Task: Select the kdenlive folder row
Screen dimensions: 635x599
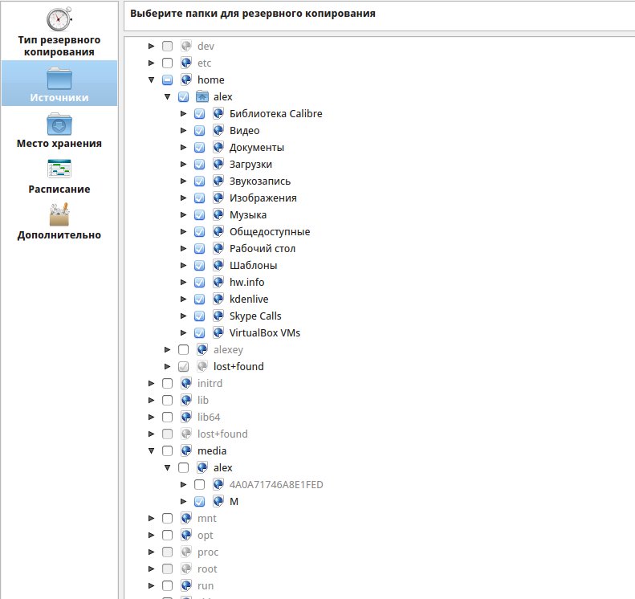Action: [x=249, y=299]
